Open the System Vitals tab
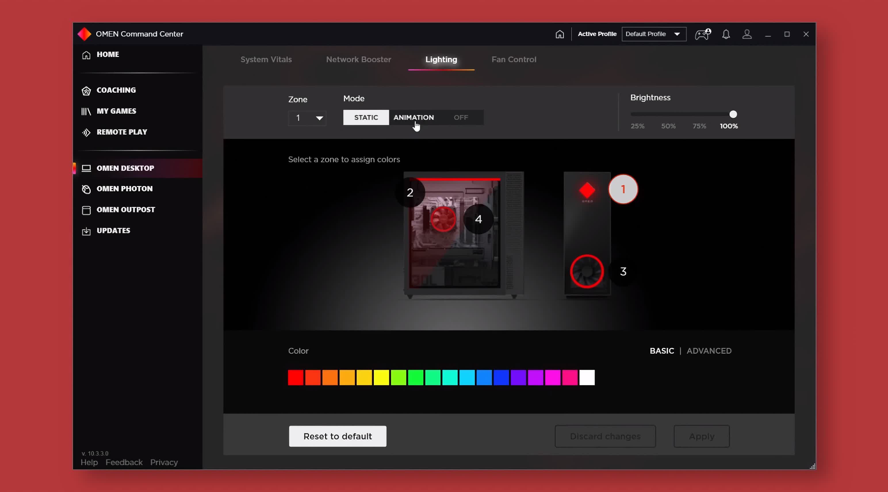The height and width of the screenshot is (492, 888). (x=266, y=59)
